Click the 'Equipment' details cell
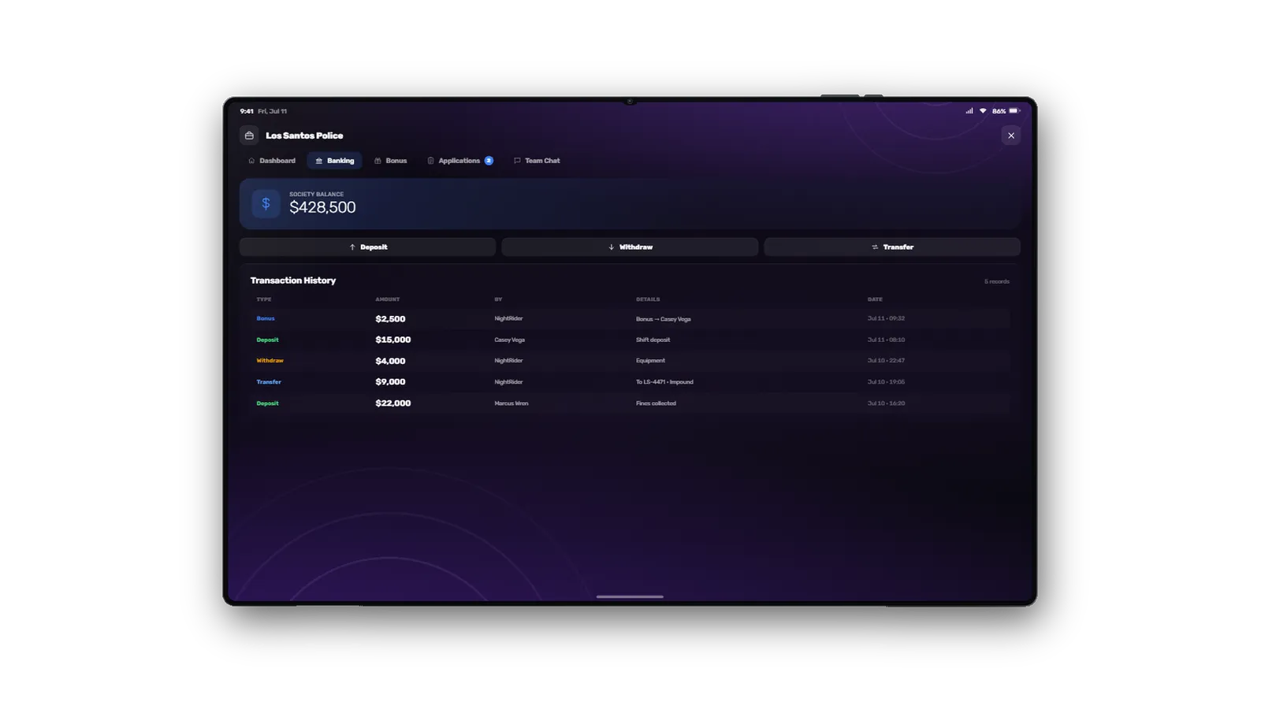Screen dimensions: 1261x702 (x=651, y=360)
